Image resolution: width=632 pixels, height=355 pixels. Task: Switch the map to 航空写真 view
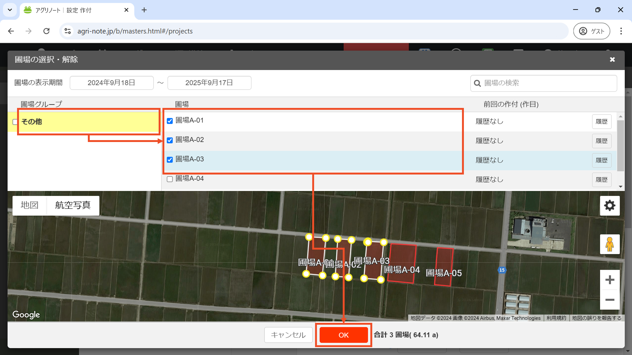click(x=73, y=205)
